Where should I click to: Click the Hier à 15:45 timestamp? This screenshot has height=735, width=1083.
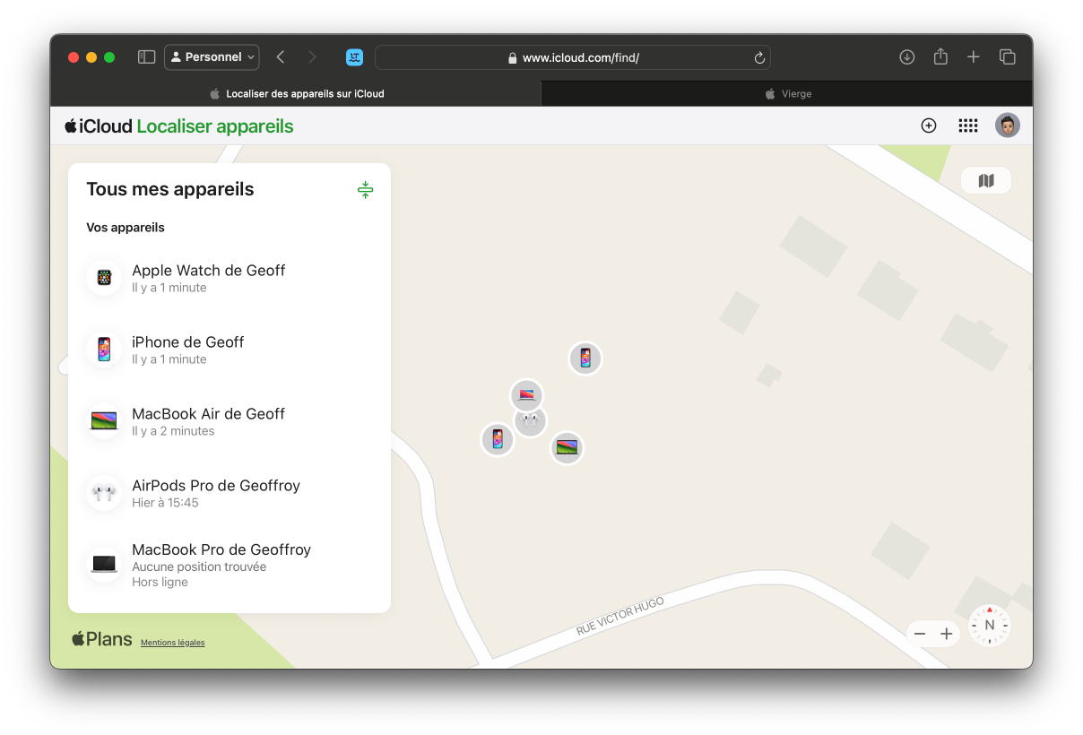click(165, 503)
